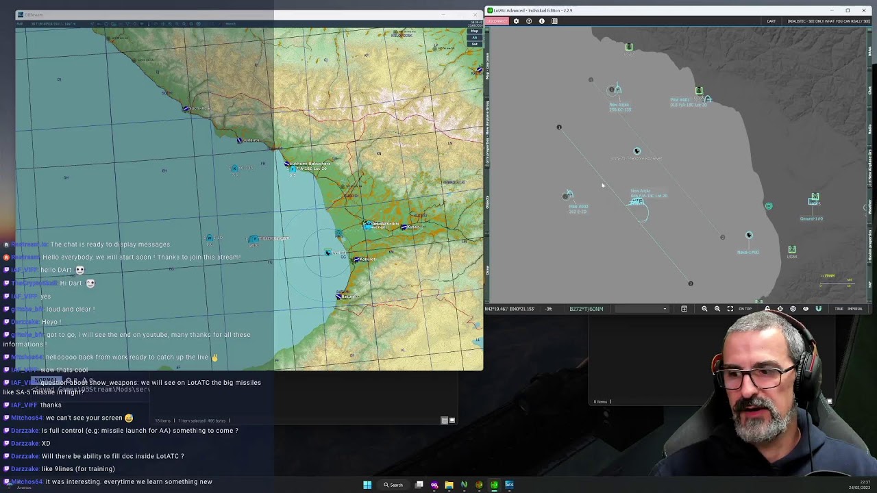Click the file explorer list view toggle icon

coord(444,420)
